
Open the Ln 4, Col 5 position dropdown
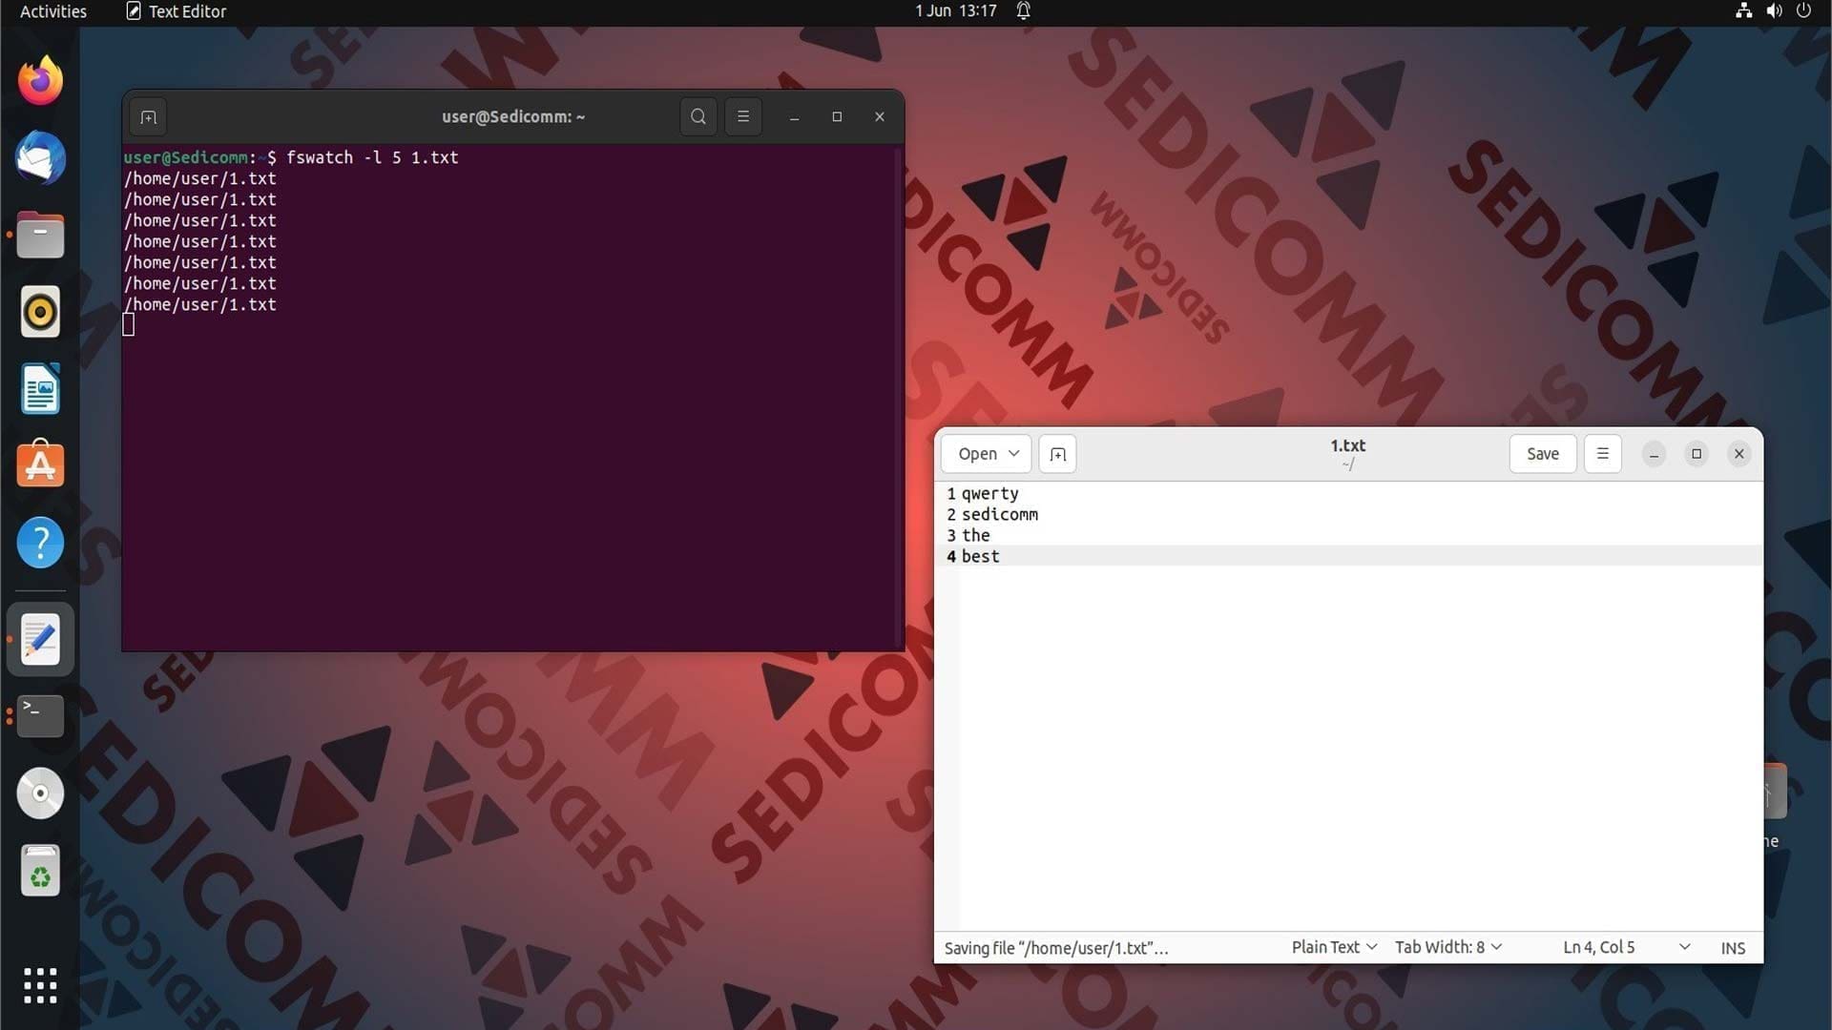click(1627, 947)
